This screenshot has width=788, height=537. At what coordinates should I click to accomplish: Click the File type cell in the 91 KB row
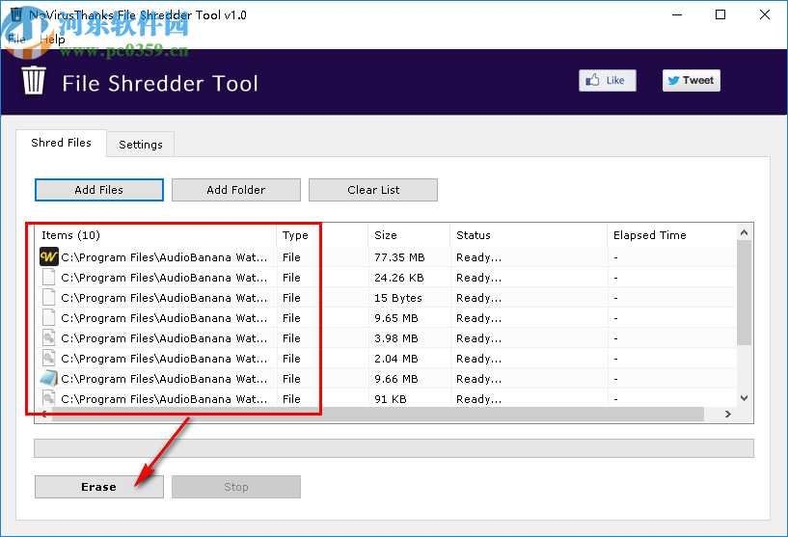point(291,399)
